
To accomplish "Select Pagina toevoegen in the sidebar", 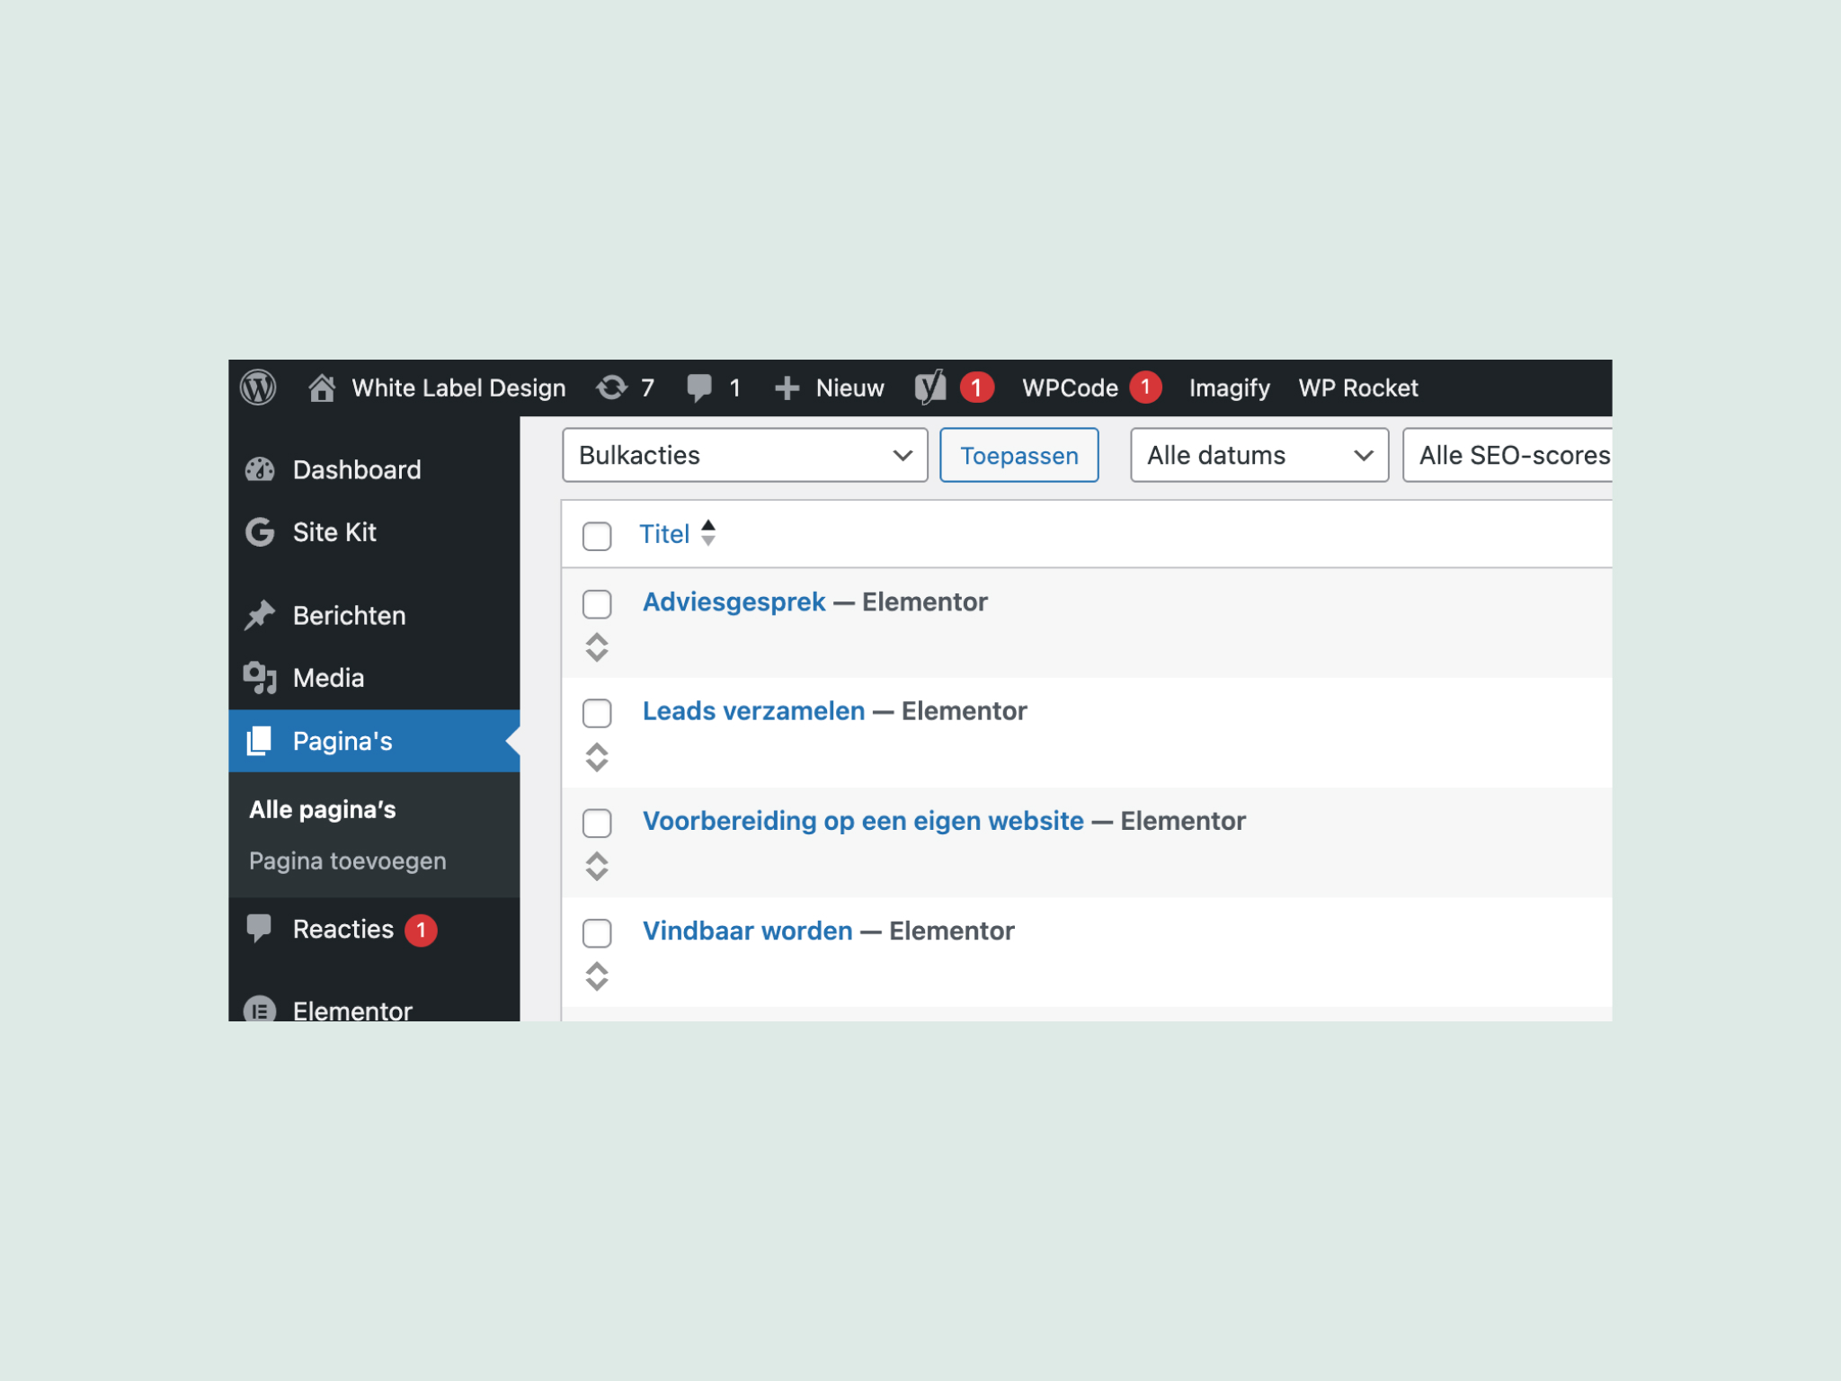I will [347, 860].
